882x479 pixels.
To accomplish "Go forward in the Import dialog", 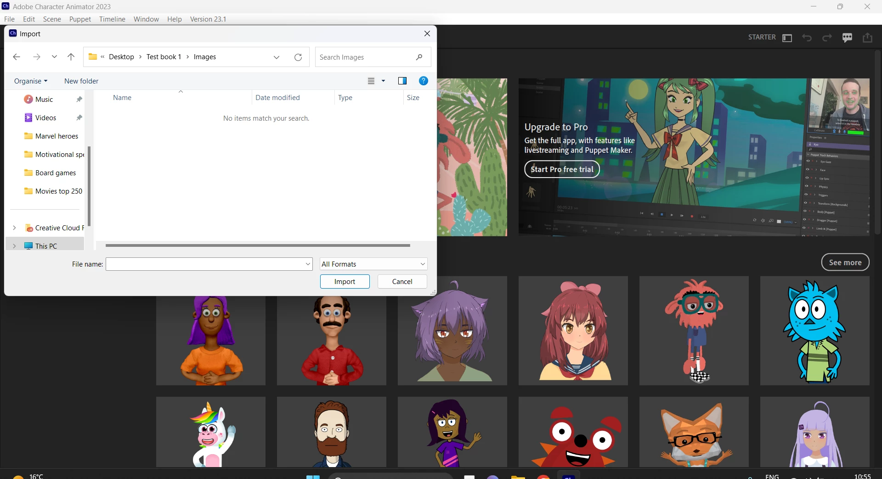I will coord(37,57).
